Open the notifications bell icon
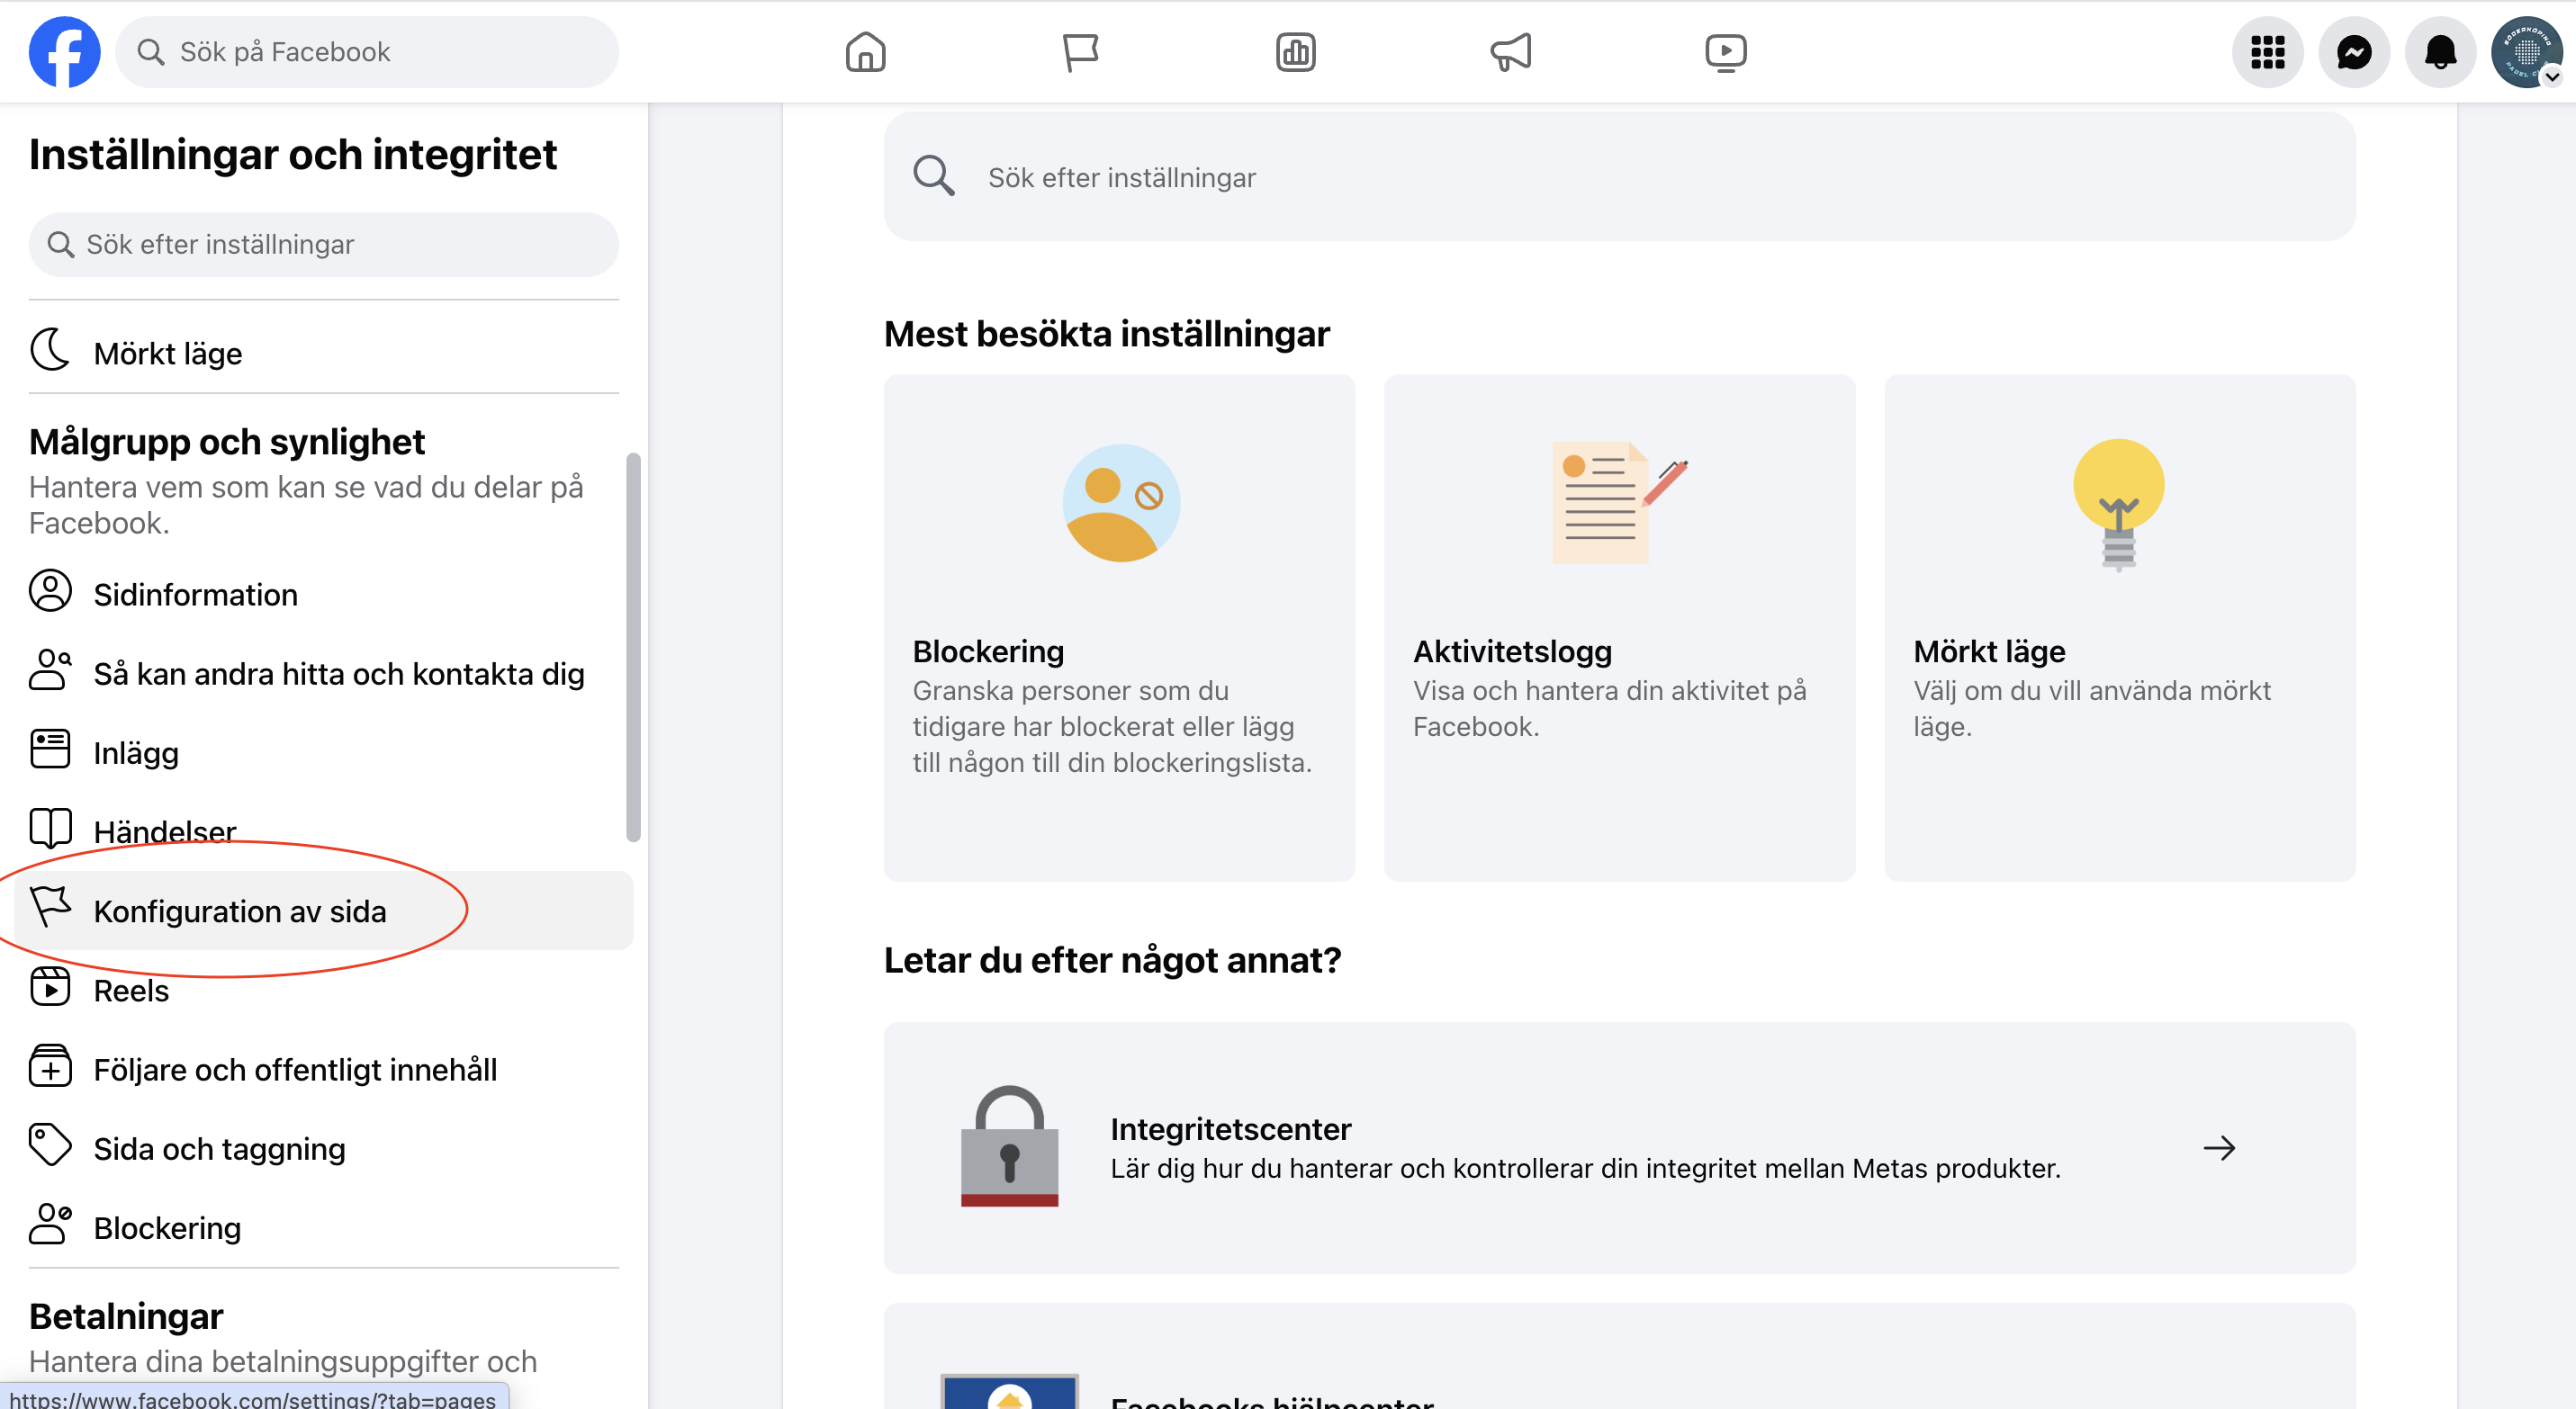The height and width of the screenshot is (1409, 2576). pyautogui.click(x=2440, y=52)
